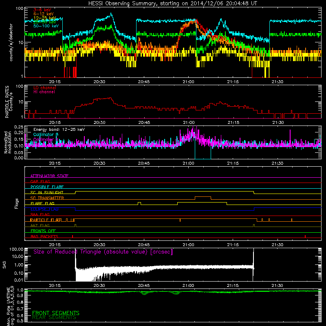Select the orange 6-12 keV legend label
This screenshot has width=326, height=326.
tap(44, 14)
